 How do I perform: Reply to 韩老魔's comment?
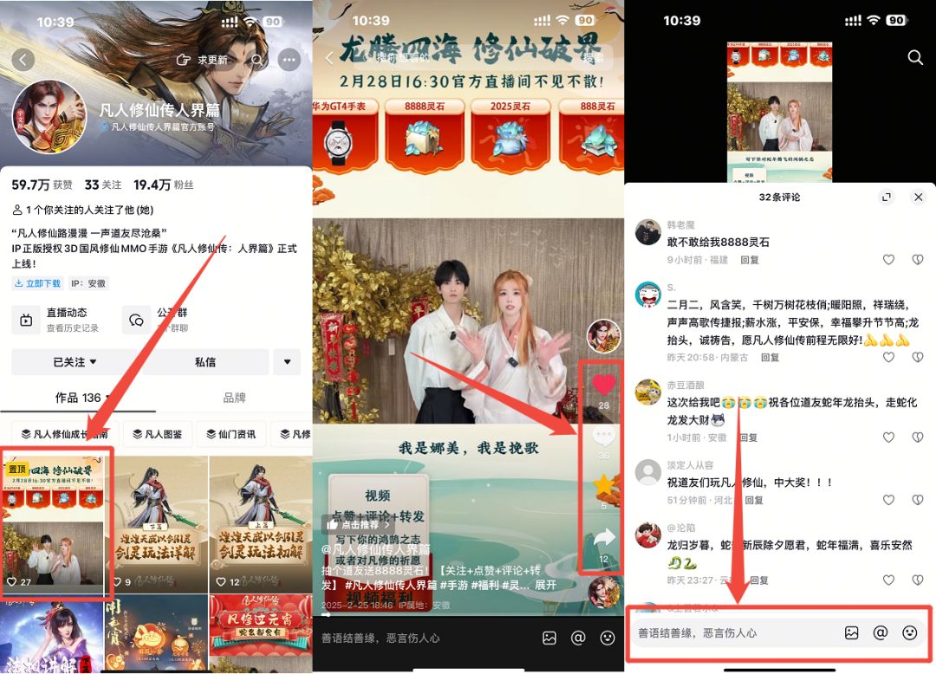coord(750,260)
